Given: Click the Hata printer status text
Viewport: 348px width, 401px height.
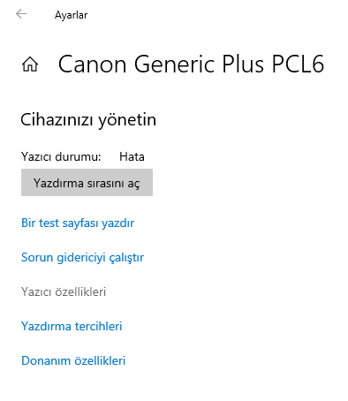Looking at the screenshot, I should tap(132, 156).
